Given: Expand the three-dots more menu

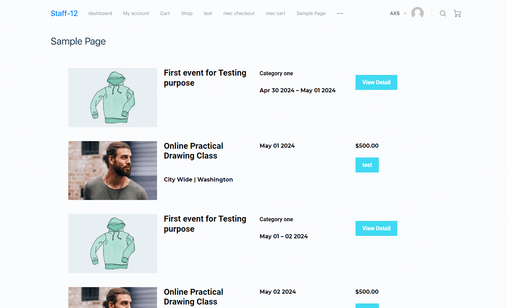Looking at the screenshot, I should click(340, 14).
